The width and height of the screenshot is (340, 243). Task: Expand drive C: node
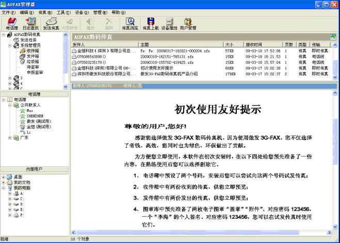[10, 199]
